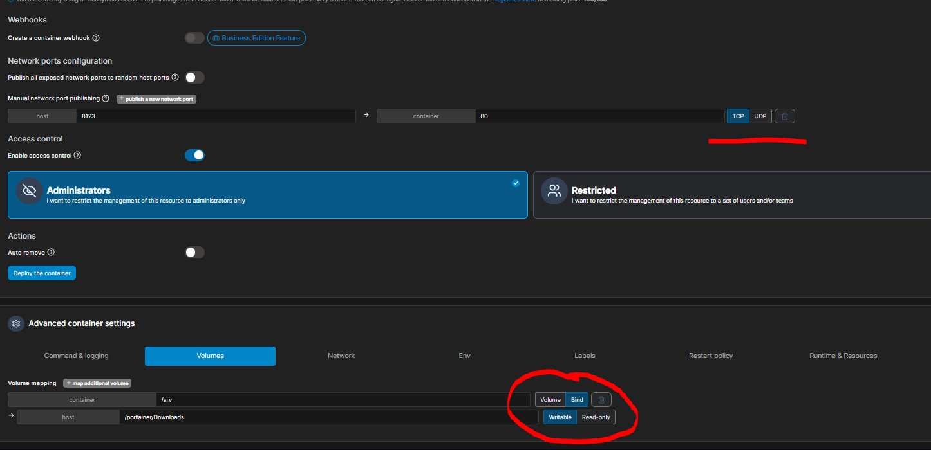Switch to the Volumes tab
931x450 pixels.
click(x=211, y=355)
